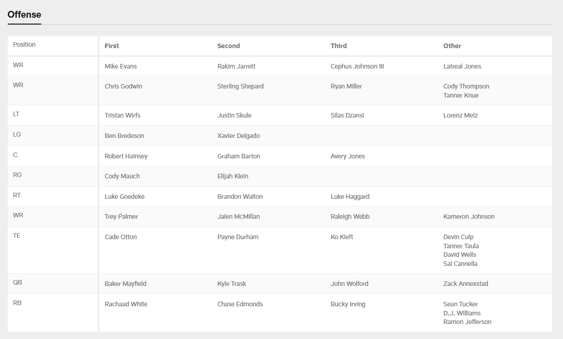The image size is (563, 339).
Task: Open Tristan Wirfs player page
Action: point(122,115)
